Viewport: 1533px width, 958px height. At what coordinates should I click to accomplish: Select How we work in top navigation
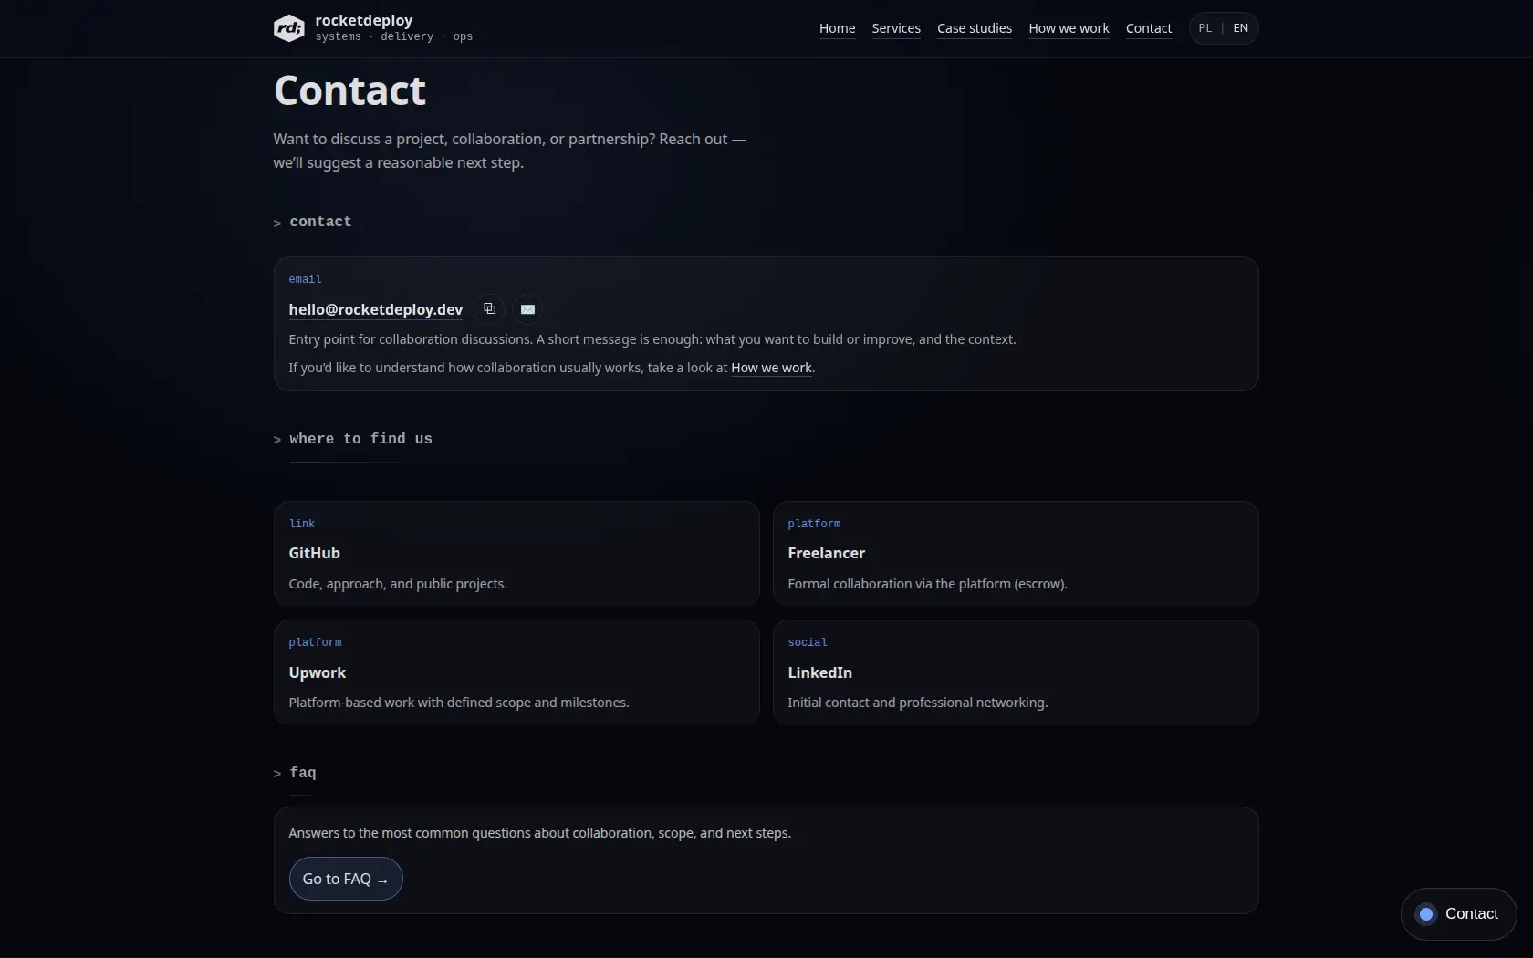(1069, 28)
